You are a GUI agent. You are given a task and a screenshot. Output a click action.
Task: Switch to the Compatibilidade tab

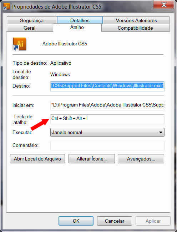(x=135, y=28)
